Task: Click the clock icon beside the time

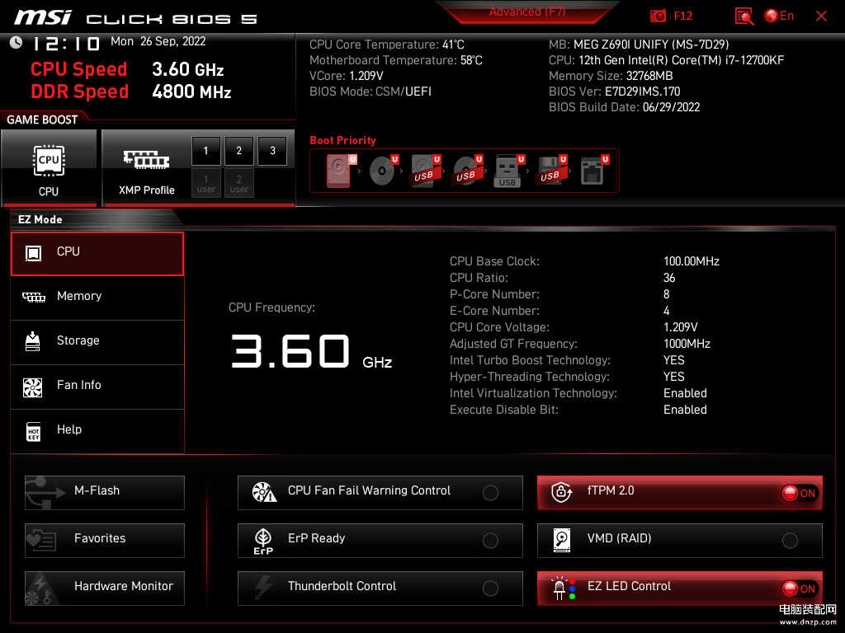Action: click(16, 43)
